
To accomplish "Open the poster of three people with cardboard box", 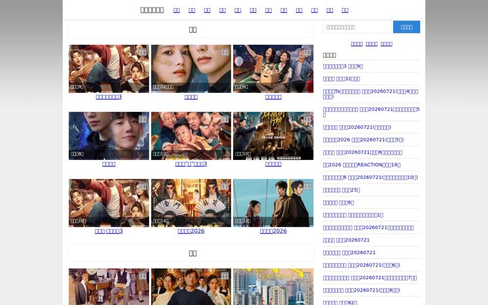I will [273, 68].
